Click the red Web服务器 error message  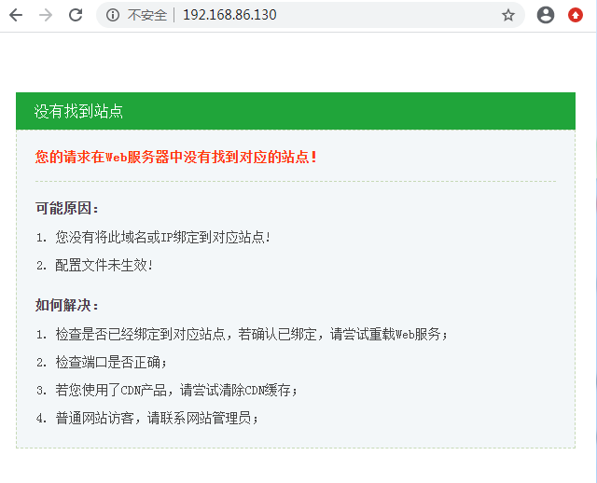(176, 157)
